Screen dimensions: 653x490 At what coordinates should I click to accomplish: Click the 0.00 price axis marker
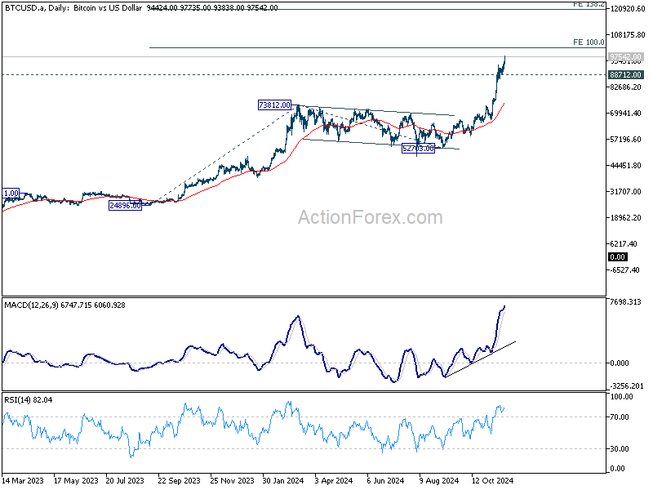[617, 257]
